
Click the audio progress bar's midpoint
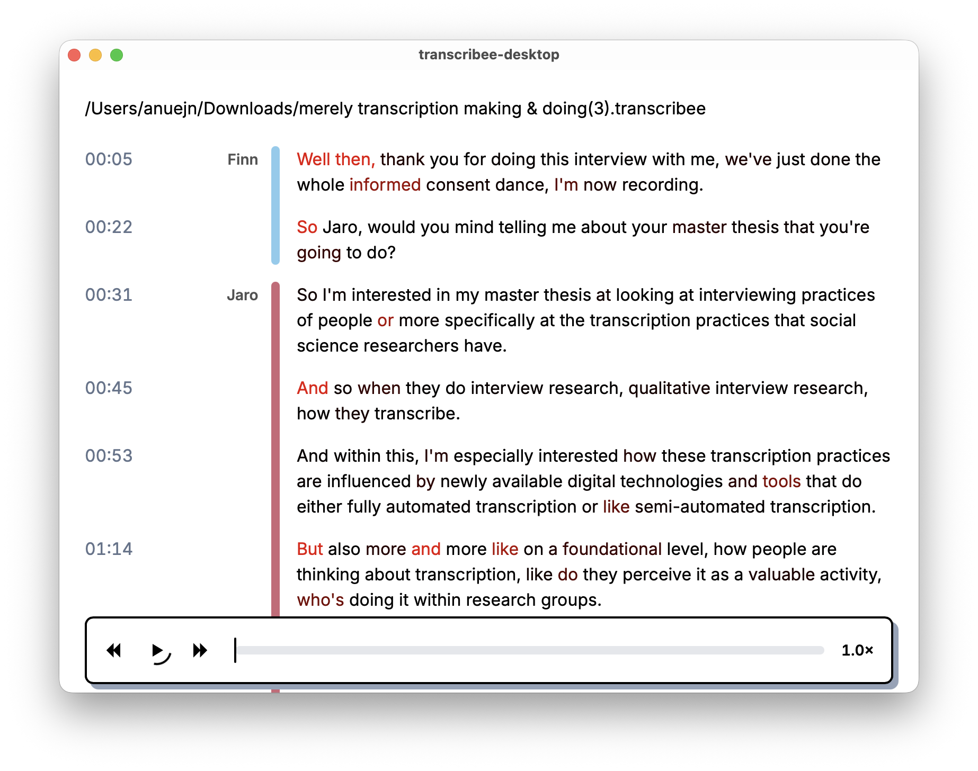pos(530,650)
